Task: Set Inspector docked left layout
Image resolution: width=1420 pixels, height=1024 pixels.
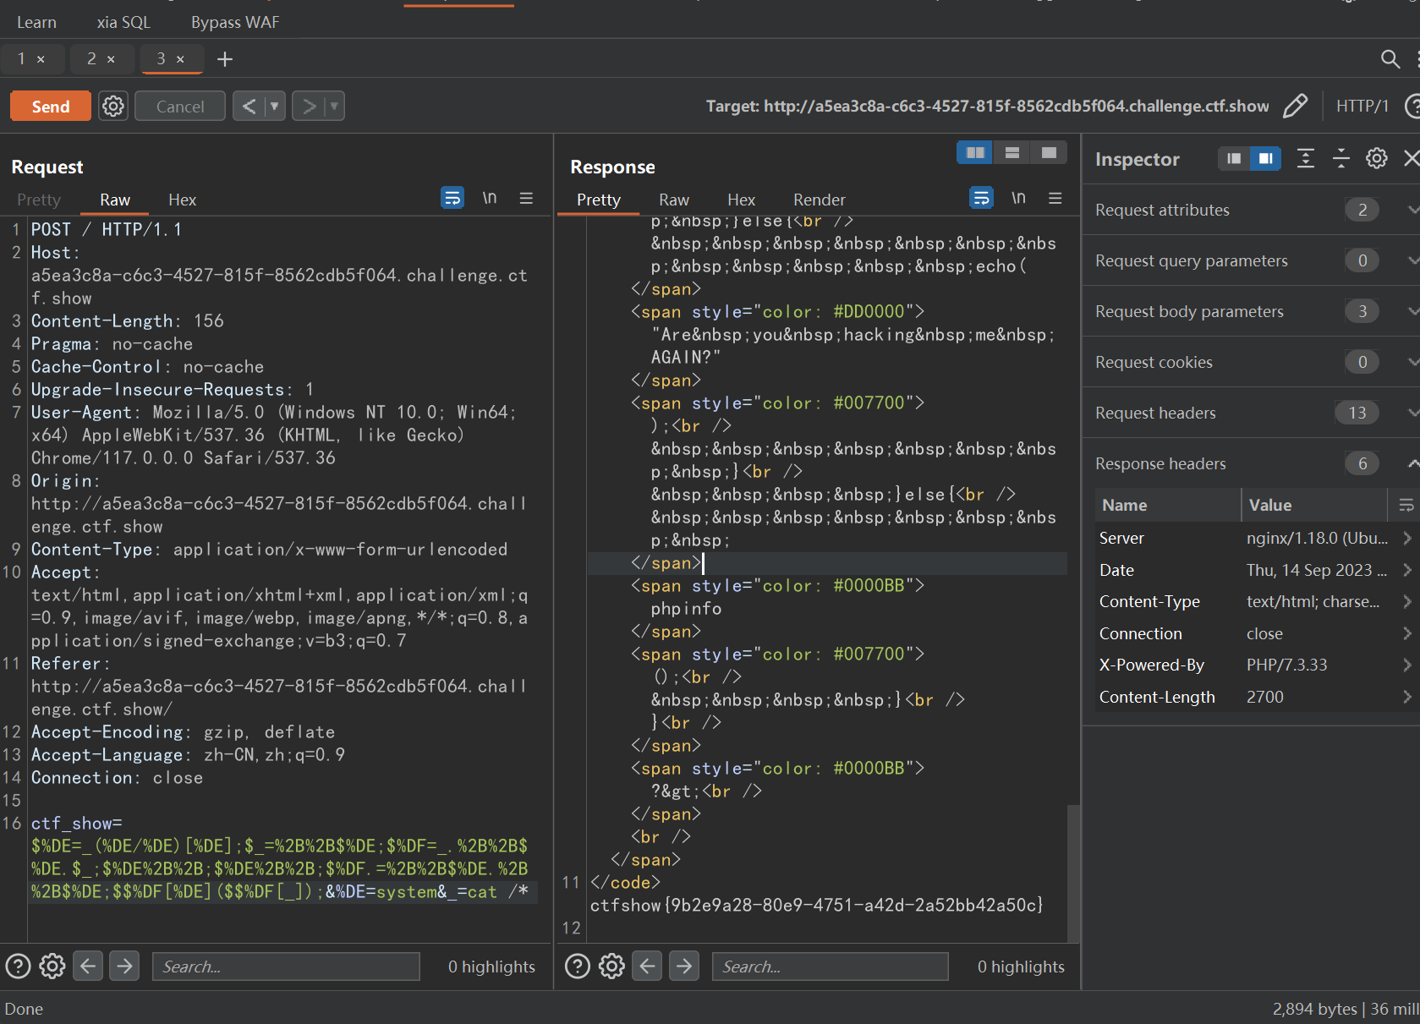Action: (x=1234, y=158)
